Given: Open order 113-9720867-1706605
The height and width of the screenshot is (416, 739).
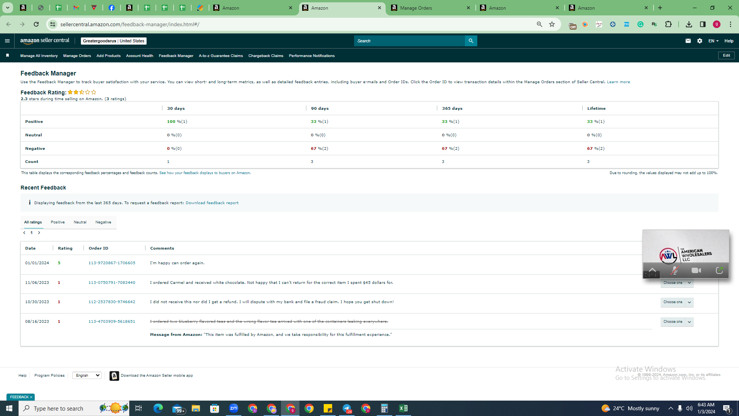Looking at the screenshot, I should (112, 263).
